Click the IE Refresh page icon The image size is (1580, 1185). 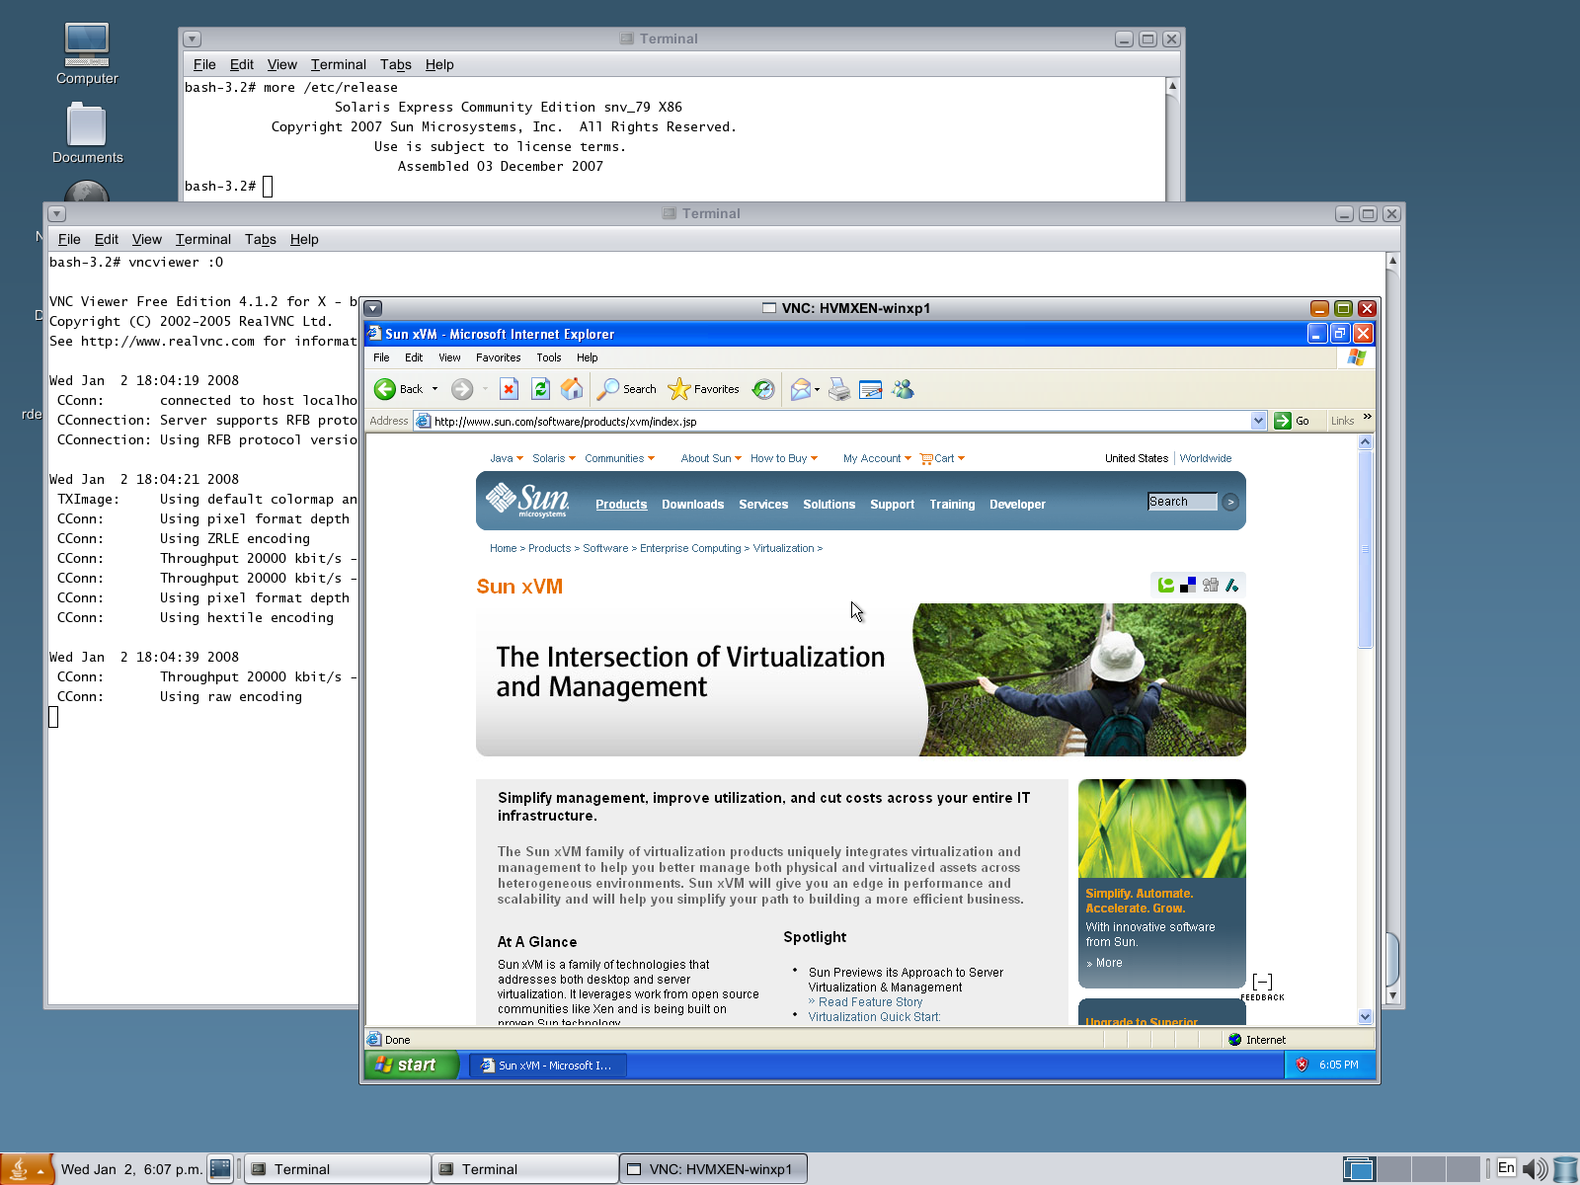(x=540, y=389)
